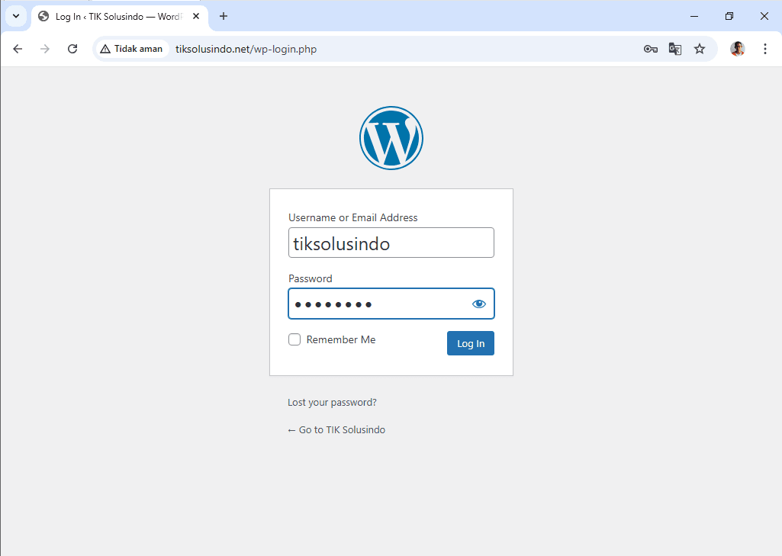The image size is (782, 556).
Task: Follow the Go to TIK Solusindo link
Action: click(x=336, y=429)
